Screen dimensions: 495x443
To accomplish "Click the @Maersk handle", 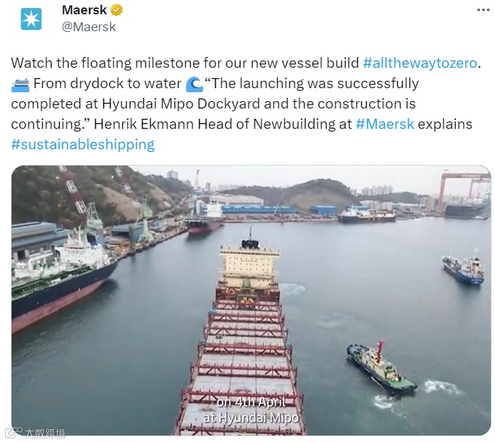I will (x=89, y=27).
